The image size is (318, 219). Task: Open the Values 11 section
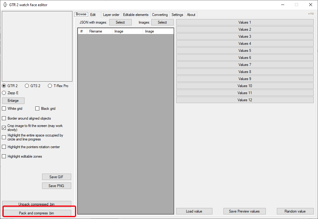[245, 93]
